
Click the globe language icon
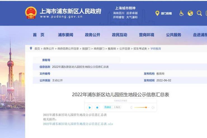190,13
